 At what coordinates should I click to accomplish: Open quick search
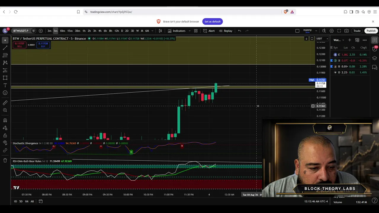click(324, 31)
